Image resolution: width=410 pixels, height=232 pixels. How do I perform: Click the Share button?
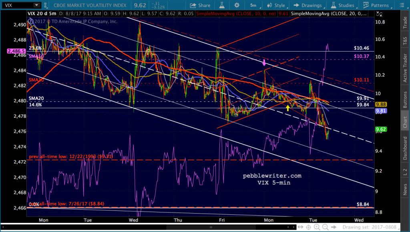pyautogui.click(x=200, y=5)
